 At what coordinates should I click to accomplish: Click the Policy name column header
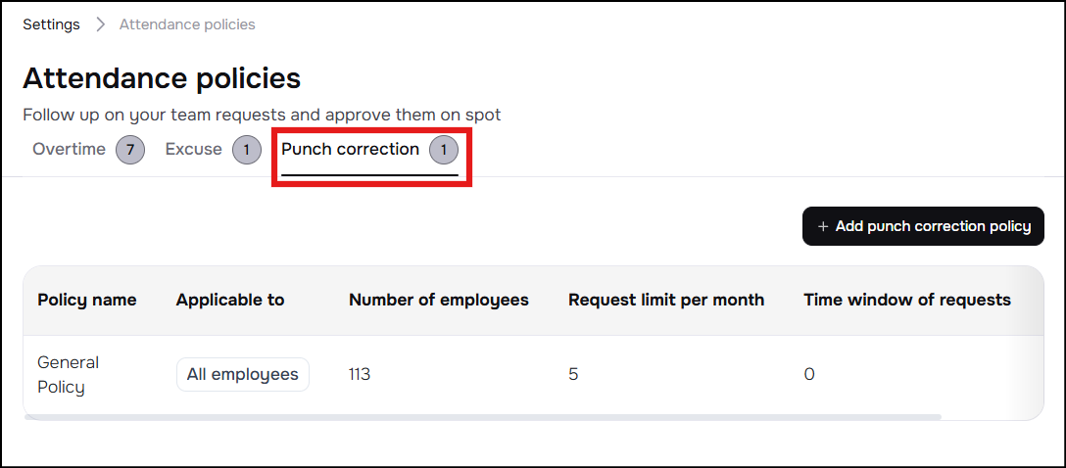click(x=87, y=300)
